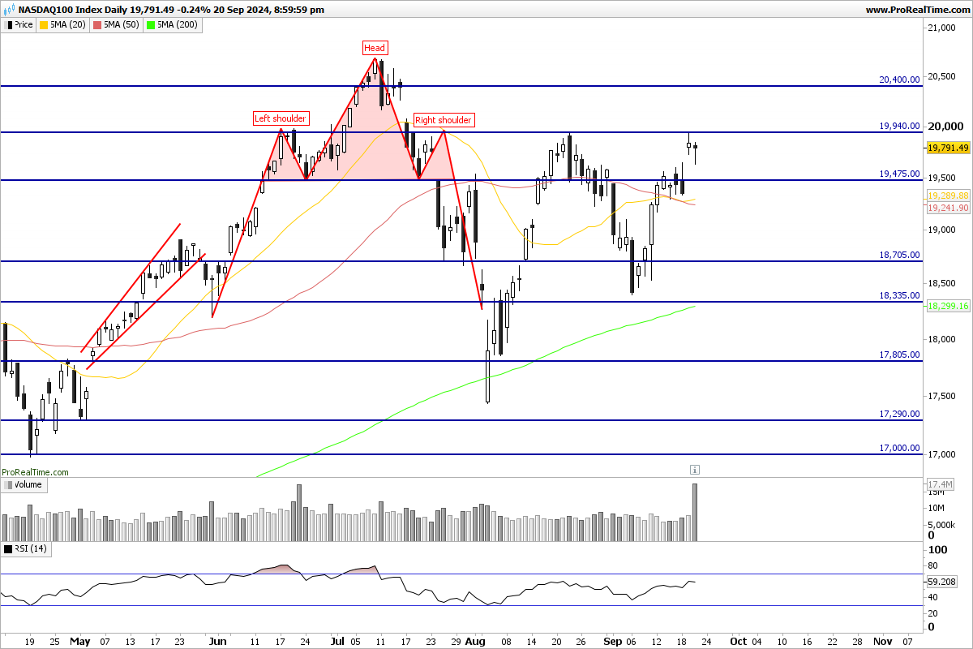Viewport: 973px width, 649px height.
Task: Click the Nov label on the date axis
Action: pos(882,640)
